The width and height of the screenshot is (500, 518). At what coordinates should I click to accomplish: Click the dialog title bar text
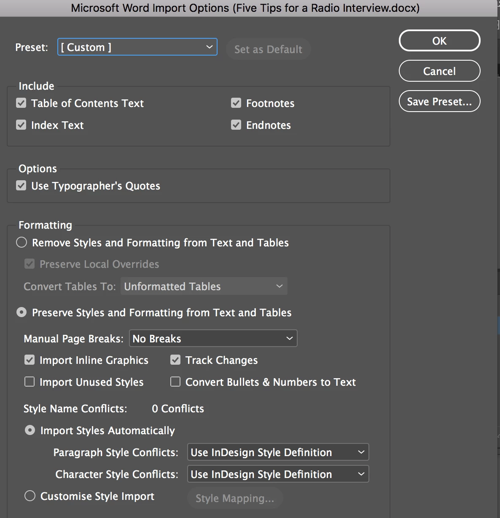pos(245,8)
